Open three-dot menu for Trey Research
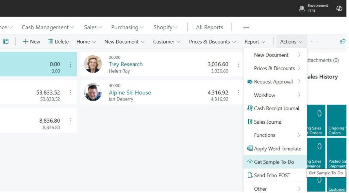The height and width of the screenshot is (193, 349). 239,64
